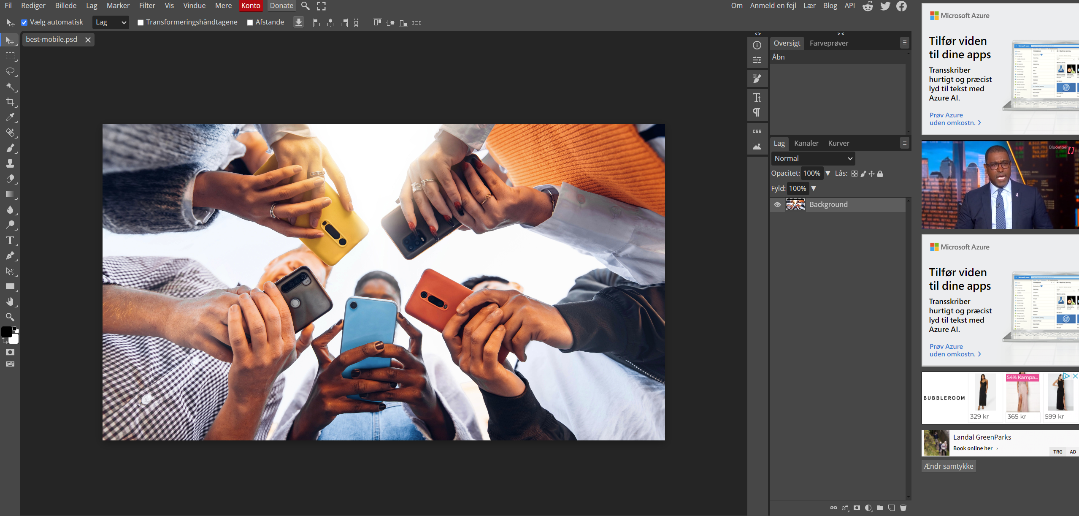Select the Type tool
The height and width of the screenshot is (516, 1079).
pyautogui.click(x=11, y=240)
